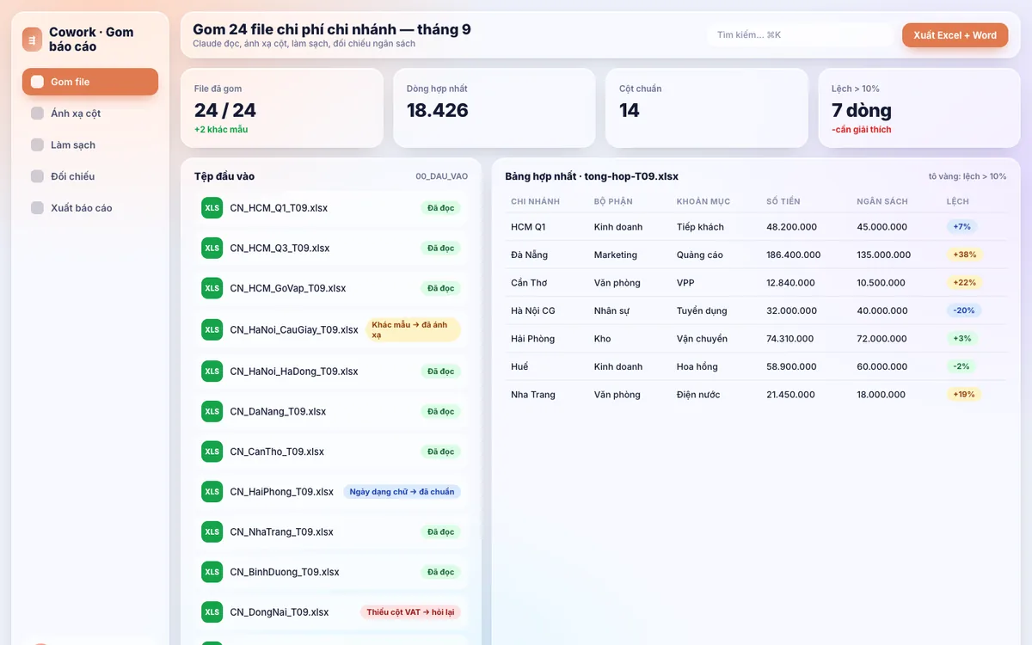Toggle the checkbox beside Đối chiếu
The image size is (1032, 645).
pos(37,176)
